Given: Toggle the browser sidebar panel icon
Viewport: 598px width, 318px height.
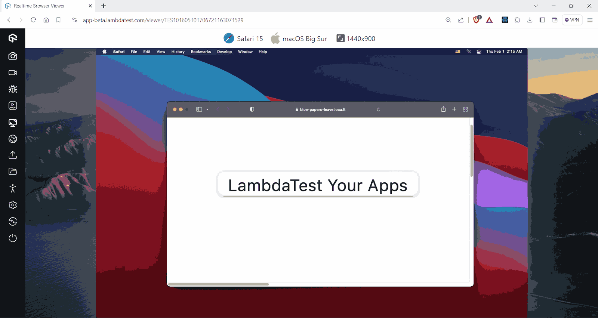Looking at the screenshot, I should (x=542, y=20).
